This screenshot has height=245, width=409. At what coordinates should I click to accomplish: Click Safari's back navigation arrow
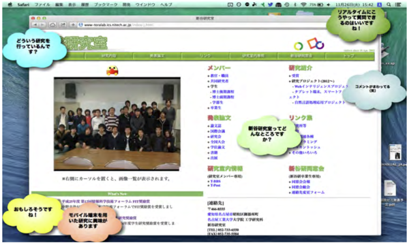tap(35, 24)
